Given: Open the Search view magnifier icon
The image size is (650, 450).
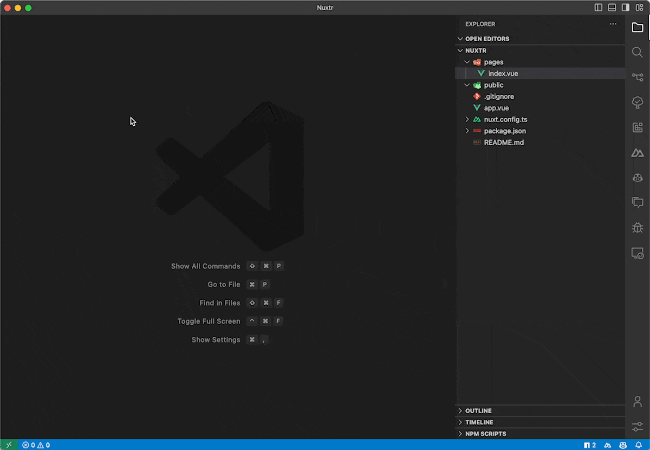Looking at the screenshot, I should [x=638, y=52].
